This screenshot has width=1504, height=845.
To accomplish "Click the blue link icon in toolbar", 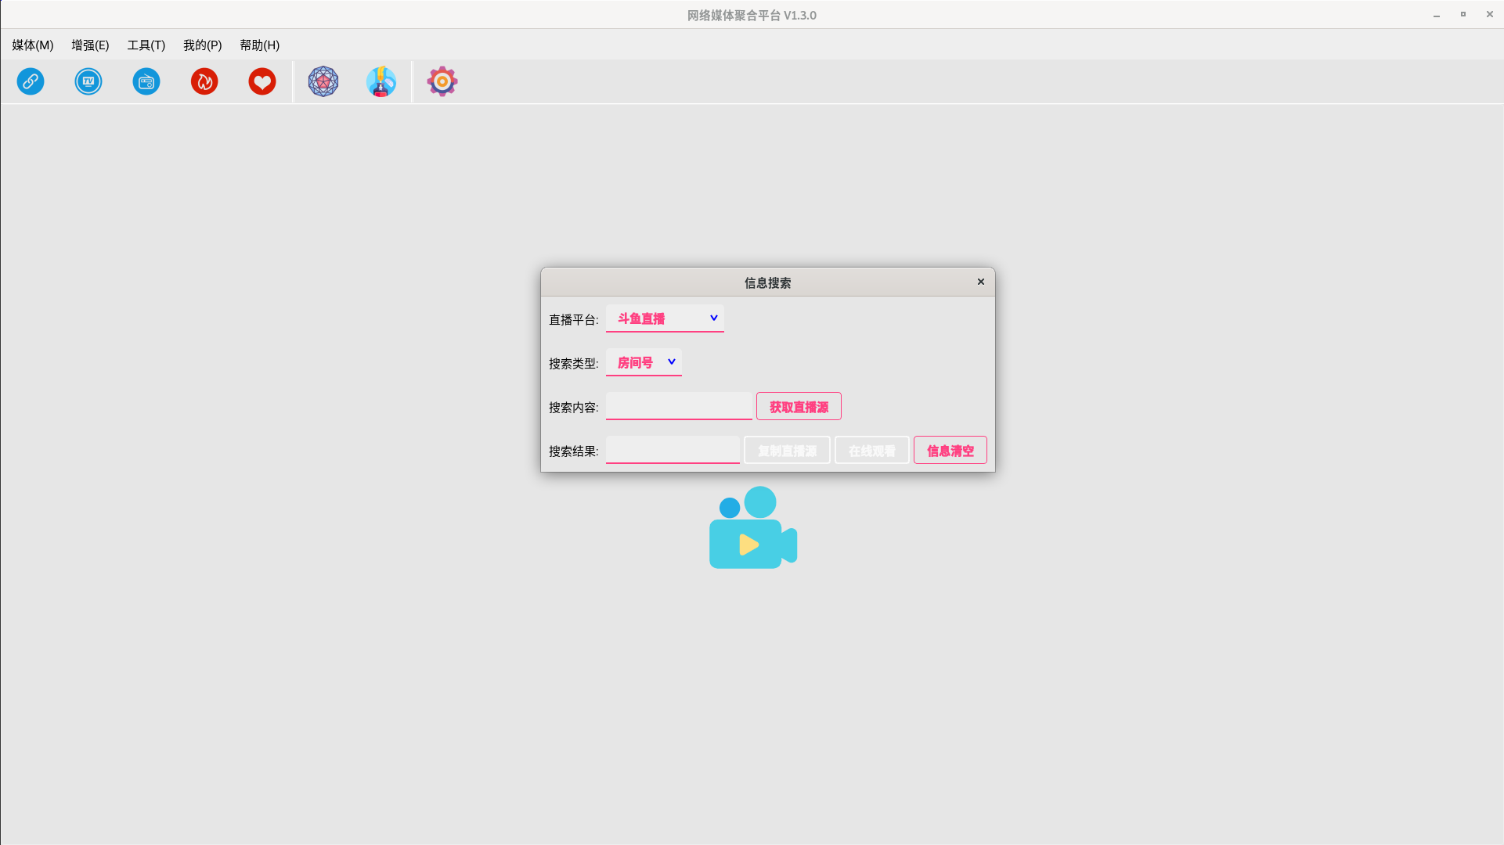I will 31,81.
